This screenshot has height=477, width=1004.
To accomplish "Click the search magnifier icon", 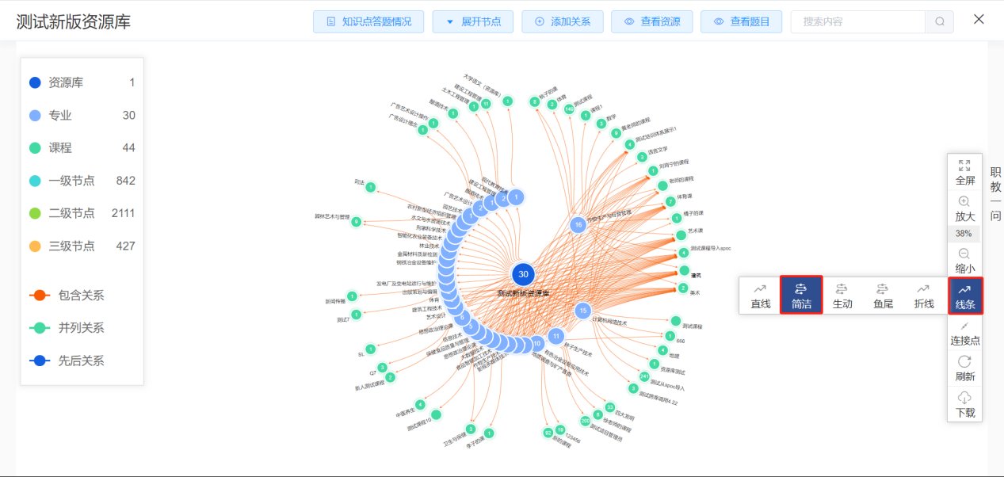I will (x=940, y=22).
